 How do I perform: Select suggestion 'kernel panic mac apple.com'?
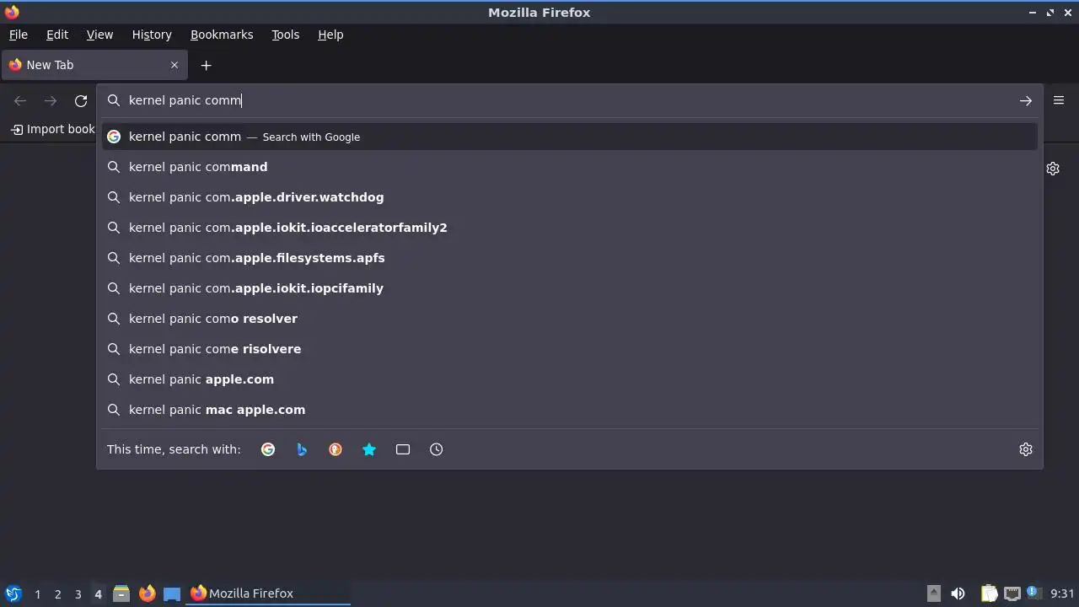570,410
